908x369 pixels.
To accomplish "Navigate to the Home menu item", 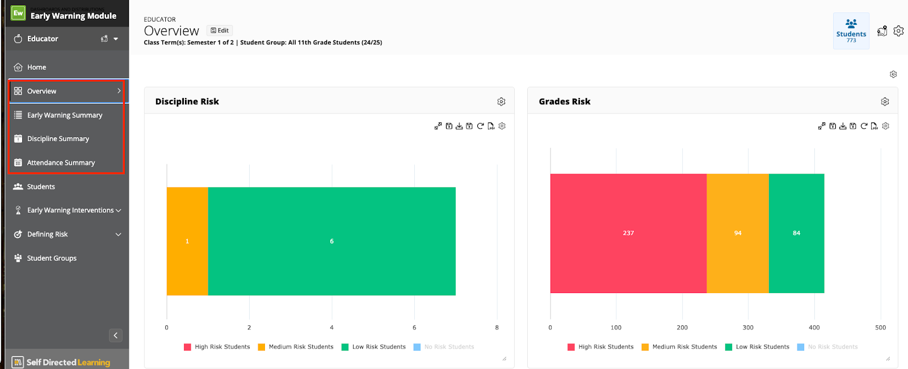I will [36, 67].
